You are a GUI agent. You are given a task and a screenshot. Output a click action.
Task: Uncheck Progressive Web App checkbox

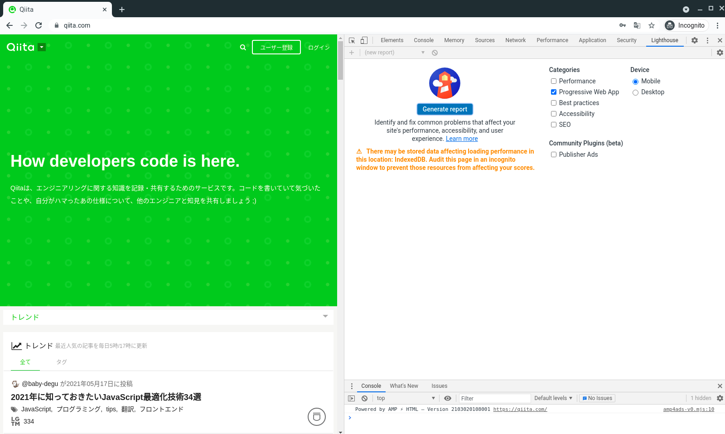[x=554, y=92]
